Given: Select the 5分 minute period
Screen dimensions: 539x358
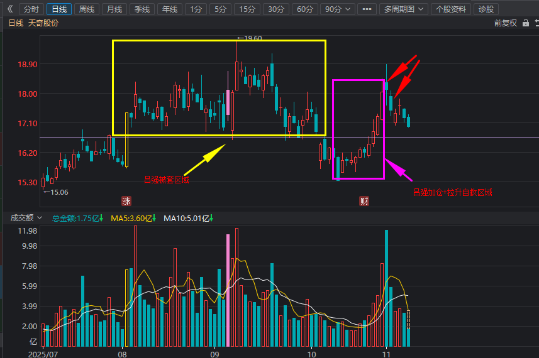Looking at the screenshot, I should 220,9.
